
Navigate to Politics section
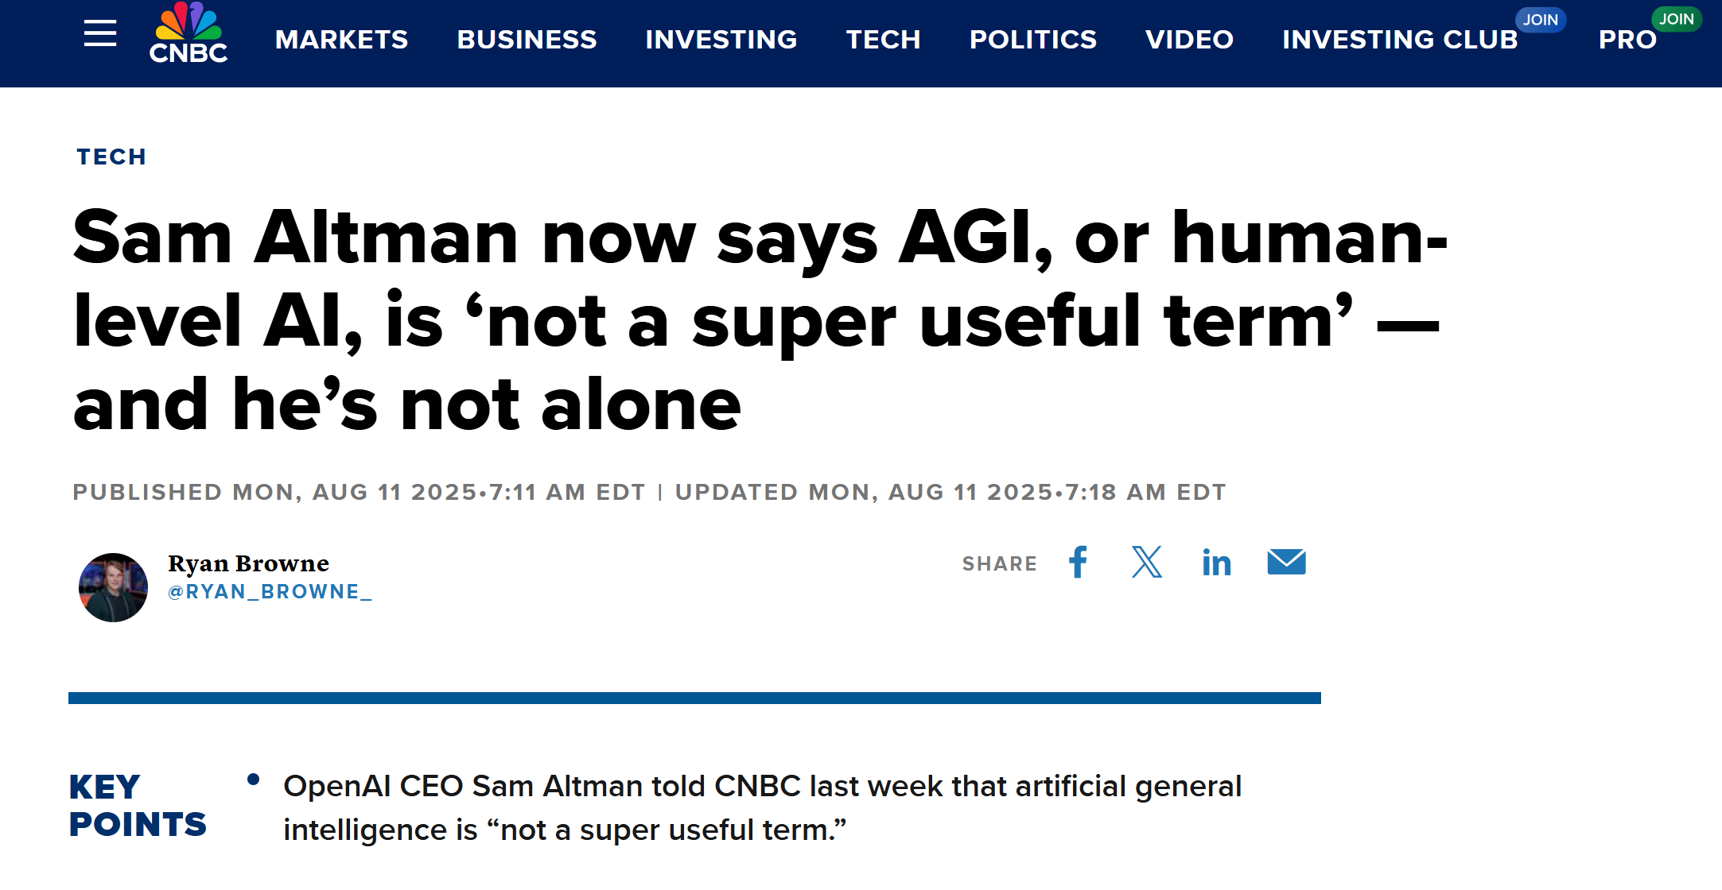pyautogui.click(x=1032, y=40)
